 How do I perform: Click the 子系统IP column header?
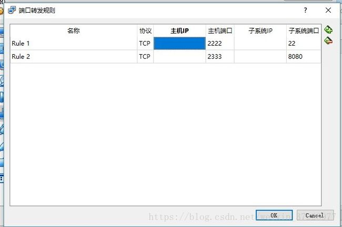pos(260,30)
